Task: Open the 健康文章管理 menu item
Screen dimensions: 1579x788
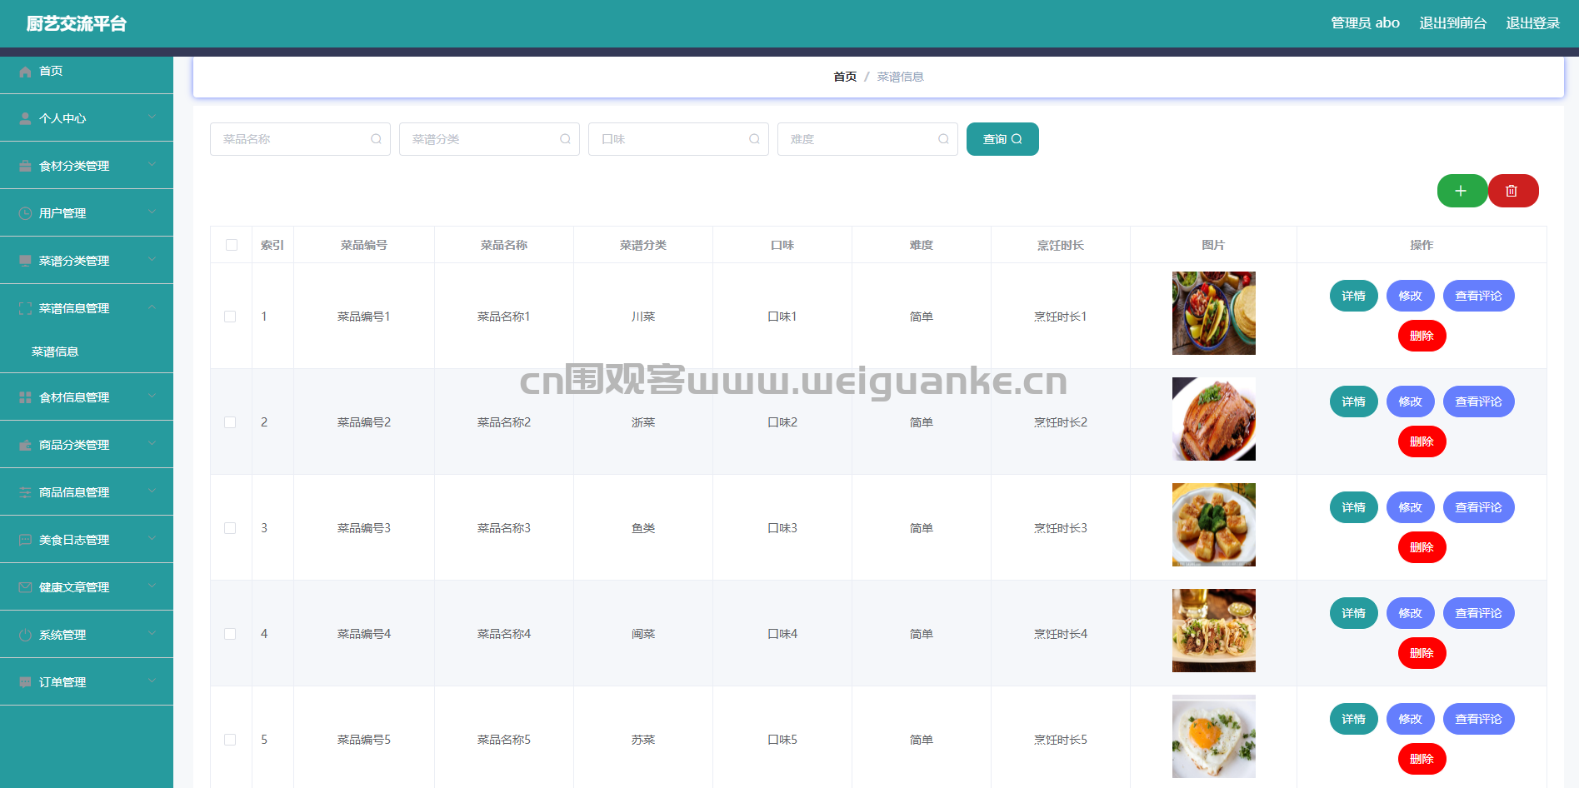Action: pos(87,587)
